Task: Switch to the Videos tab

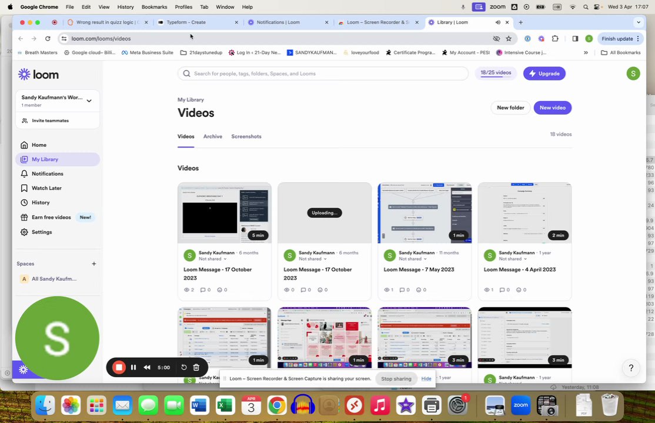Action: (x=186, y=136)
